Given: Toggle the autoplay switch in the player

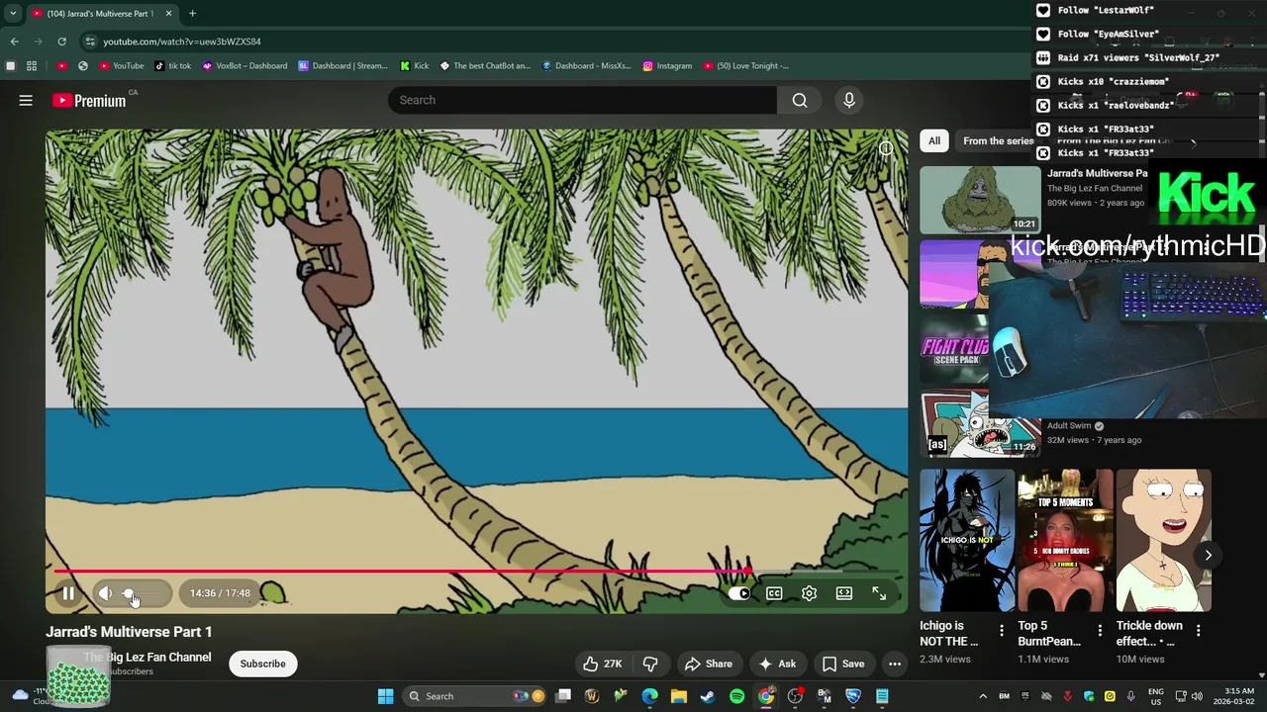Looking at the screenshot, I should (x=738, y=593).
